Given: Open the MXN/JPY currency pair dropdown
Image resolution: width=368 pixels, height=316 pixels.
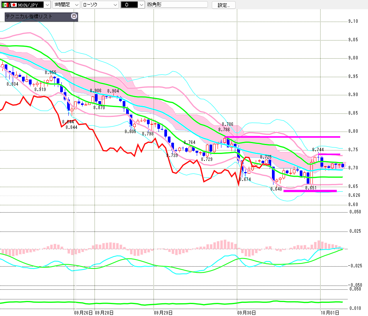Looking at the screenshot, I should coord(25,5).
